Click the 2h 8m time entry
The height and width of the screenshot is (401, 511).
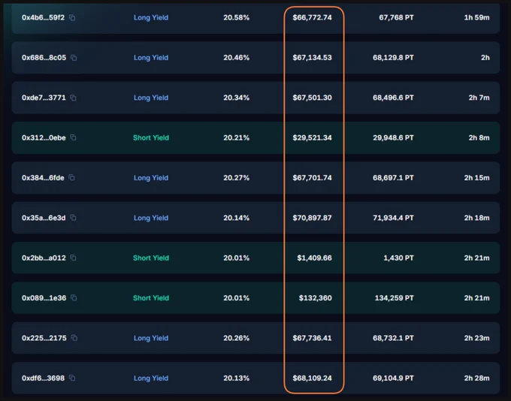(x=479, y=137)
